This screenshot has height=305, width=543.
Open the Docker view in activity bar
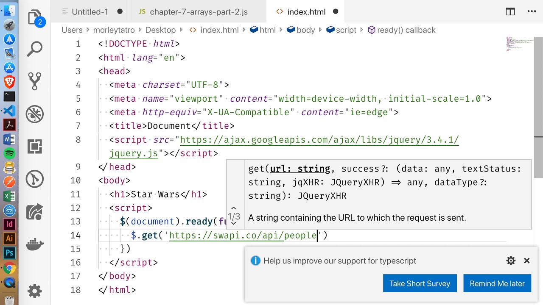click(35, 245)
